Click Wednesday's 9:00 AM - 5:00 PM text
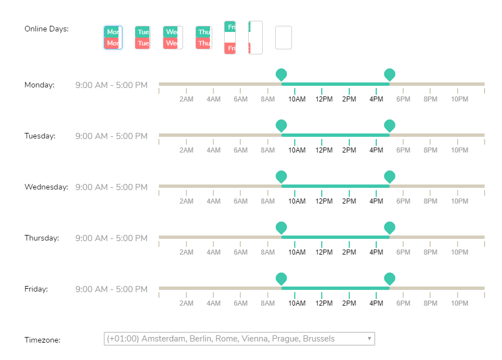Image resolution: width=502 pixels, height=360 pixels. point(111,187)
